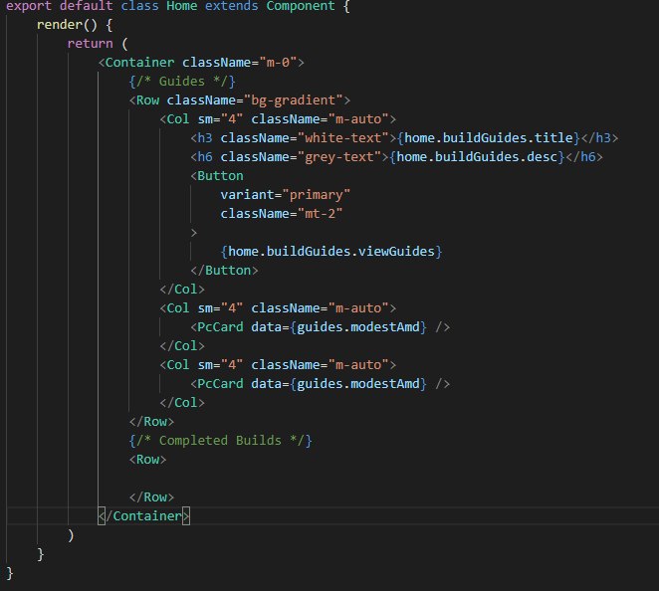The image size is (659, 591).
Task: Place cursor on 'render()' method name
Action: click(67, 25)
